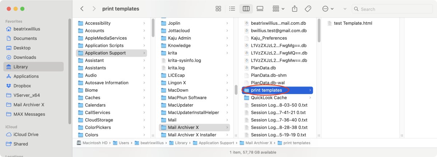Select the CloudStorage folder

(x=111, y=120)
